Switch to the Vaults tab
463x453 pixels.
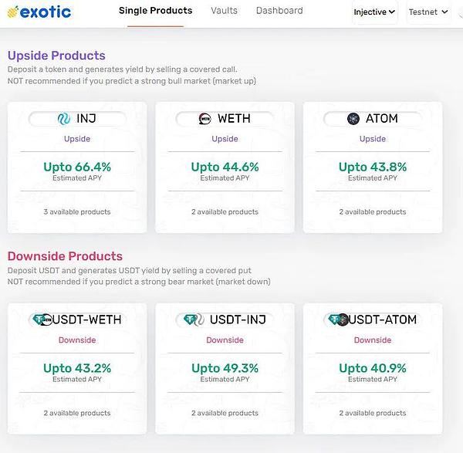224,11
